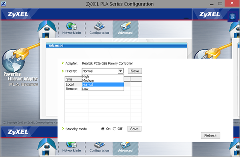Click the Refresh button

click(x=210, y=135)
